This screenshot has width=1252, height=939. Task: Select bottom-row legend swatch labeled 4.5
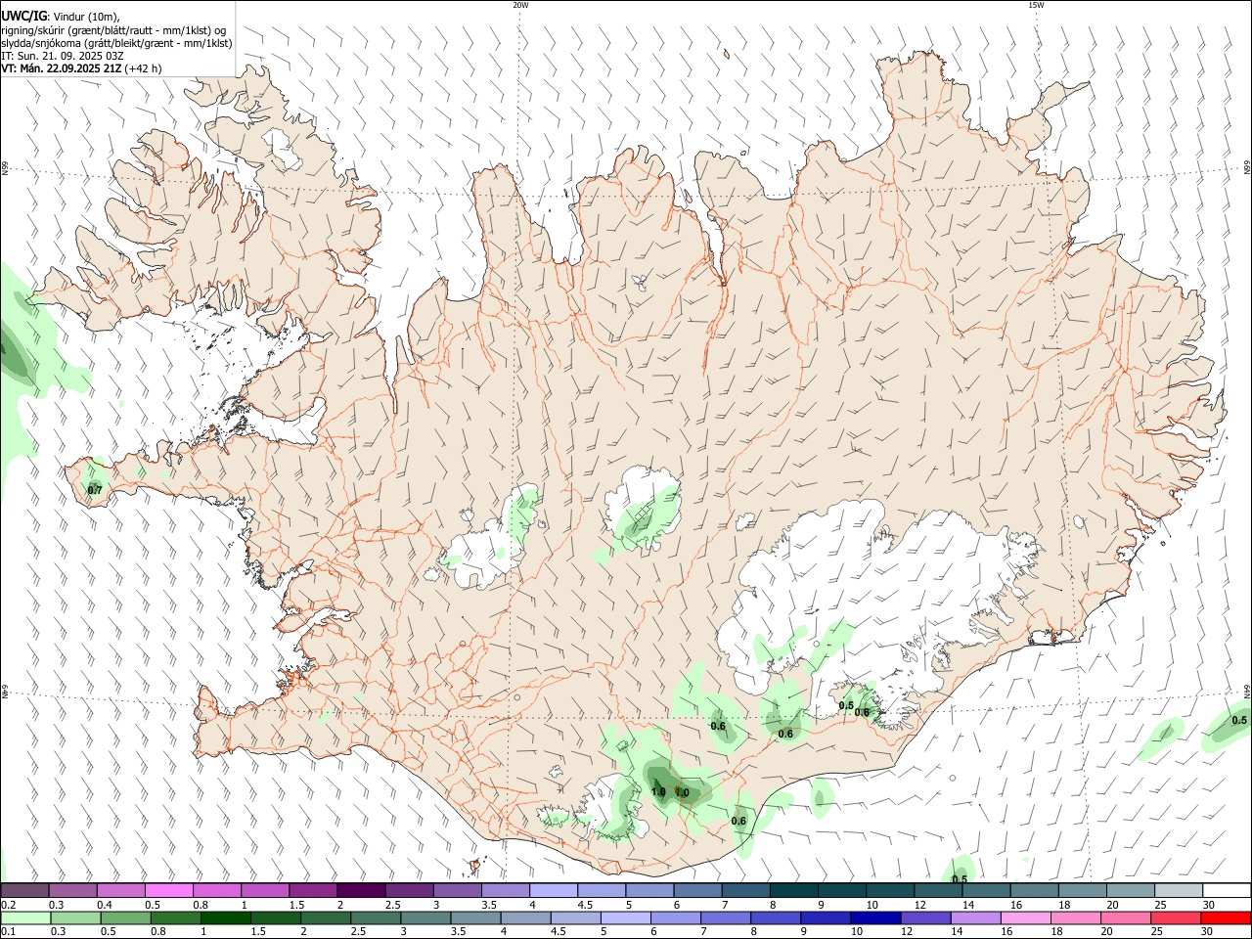click(576, 918)
